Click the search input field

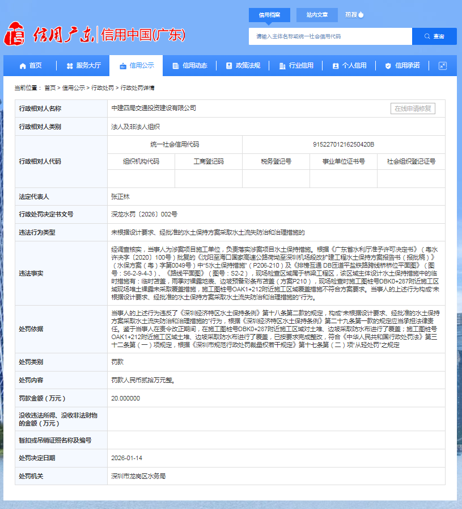point(330,36)
